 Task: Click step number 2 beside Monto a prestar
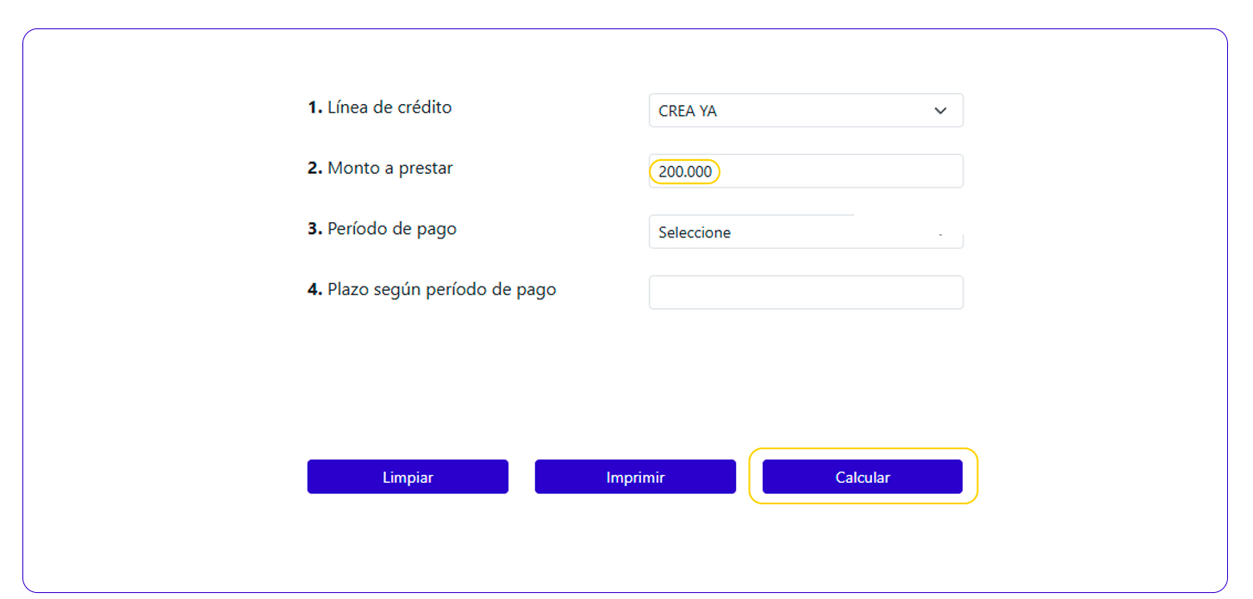tap(315, 169)
